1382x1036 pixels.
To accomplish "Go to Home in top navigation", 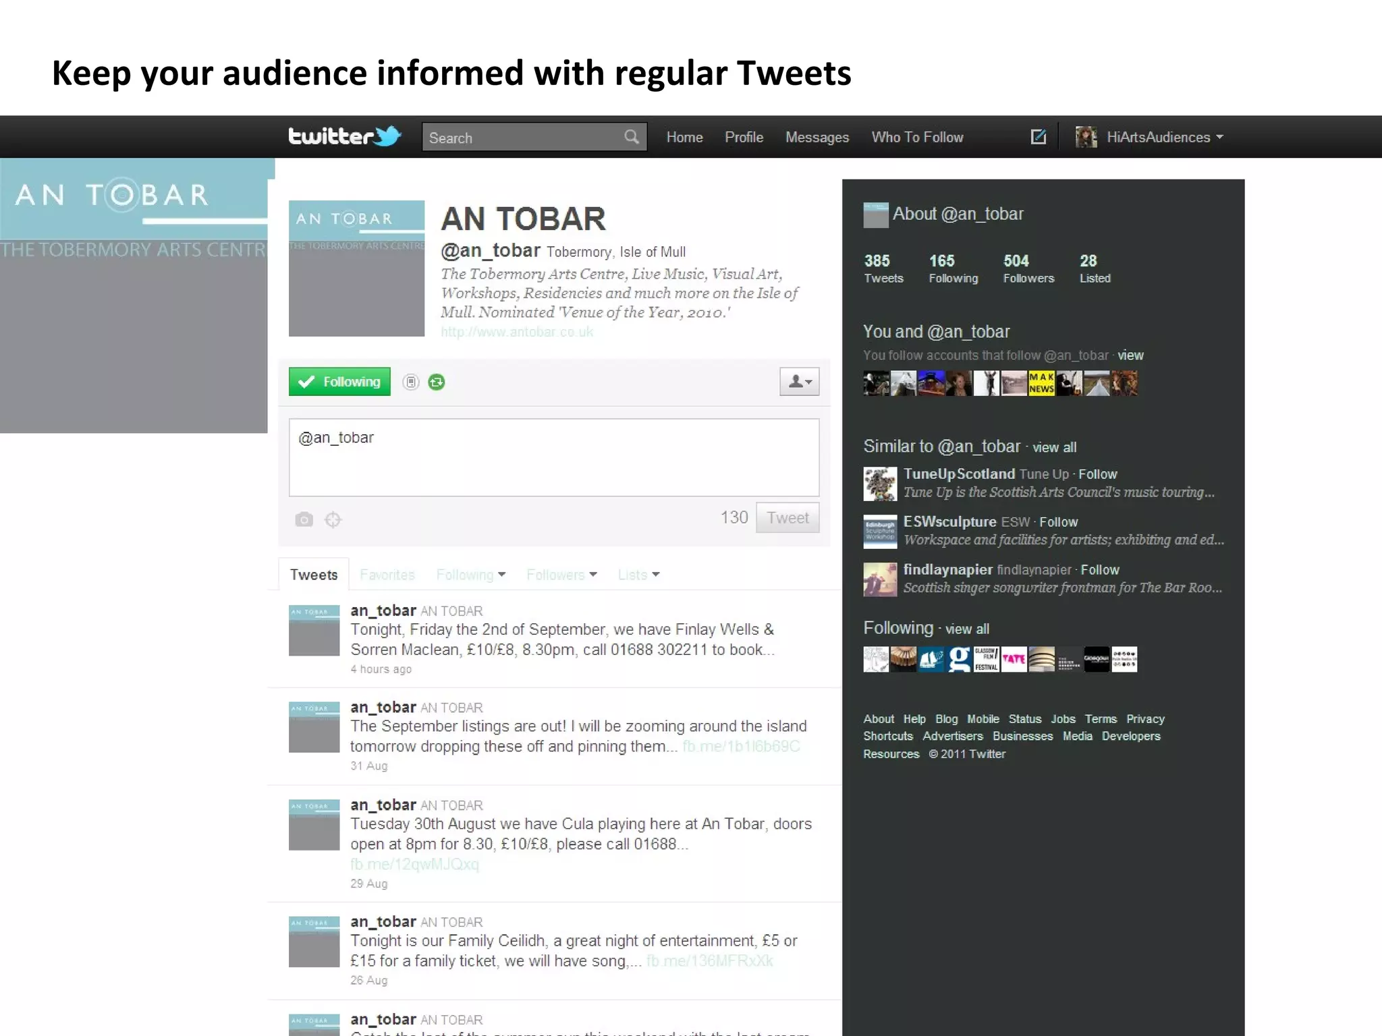I will tap(684, 137).
